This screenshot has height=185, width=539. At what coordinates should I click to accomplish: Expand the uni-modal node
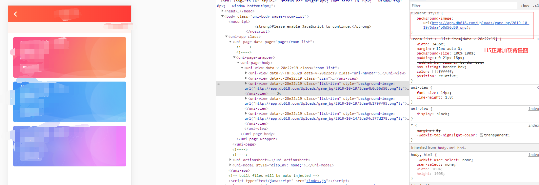[x=230, y=165]
